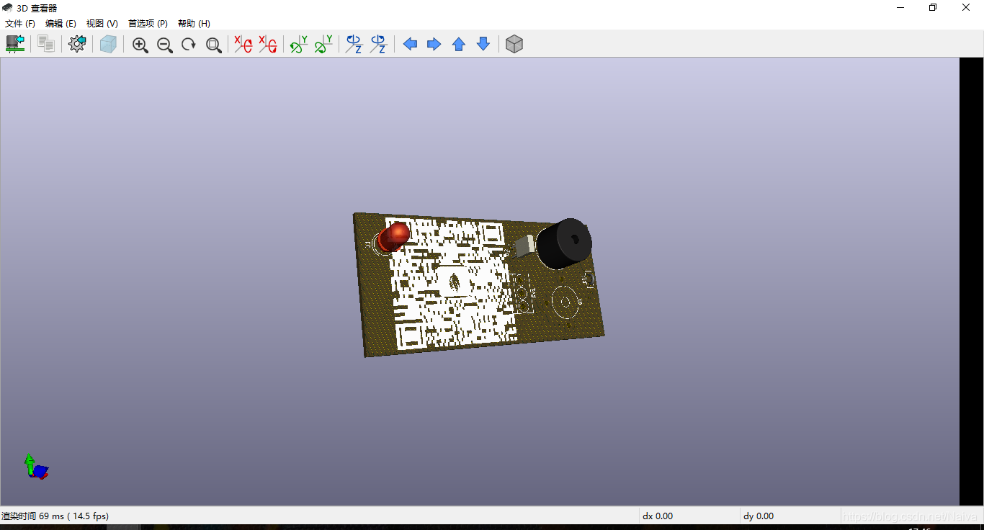
Task: Redraw the view with circular arrow icon
Action: point(189,45)
